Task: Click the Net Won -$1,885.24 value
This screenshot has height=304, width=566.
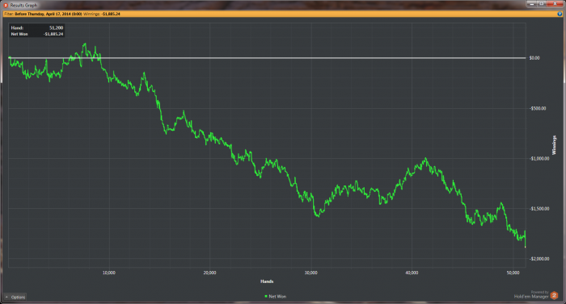Action: (x=53, y=34)
